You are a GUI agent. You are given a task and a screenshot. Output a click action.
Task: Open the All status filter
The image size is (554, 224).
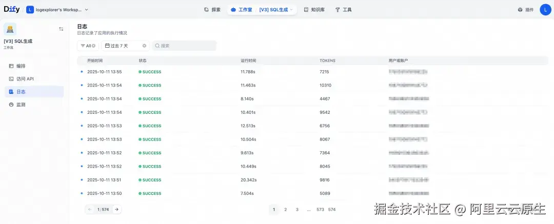88,46
